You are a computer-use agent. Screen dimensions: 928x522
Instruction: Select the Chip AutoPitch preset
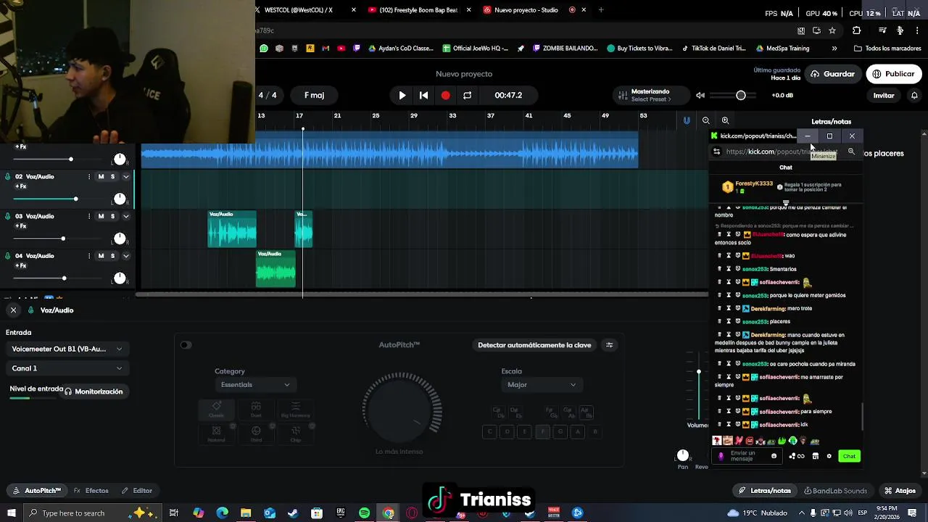[295, 434]
